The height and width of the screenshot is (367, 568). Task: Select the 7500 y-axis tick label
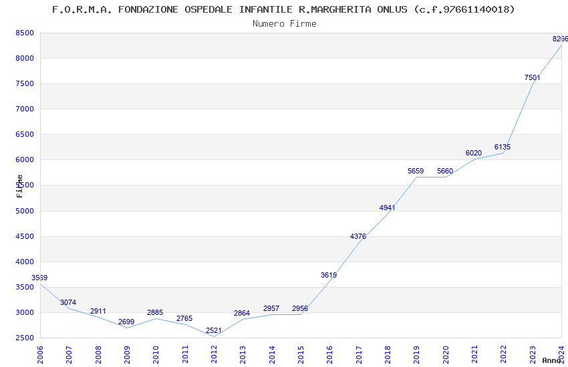(25, 83)
